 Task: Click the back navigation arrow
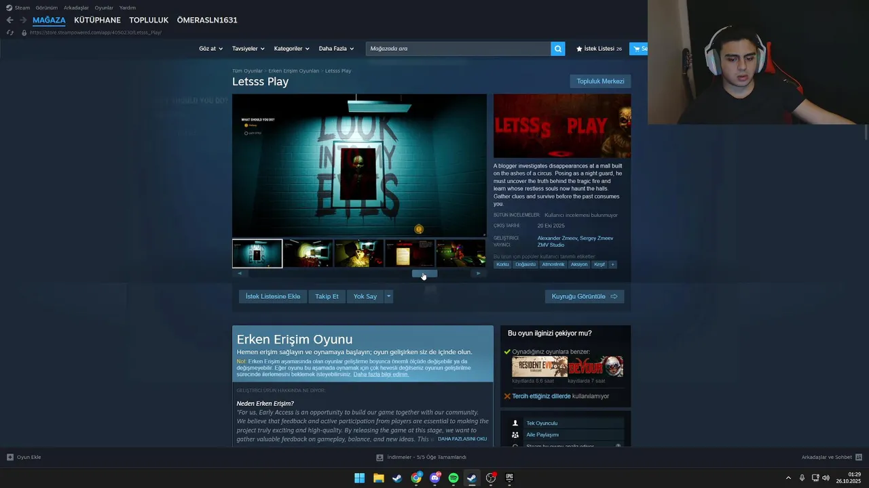coord(10,20)
